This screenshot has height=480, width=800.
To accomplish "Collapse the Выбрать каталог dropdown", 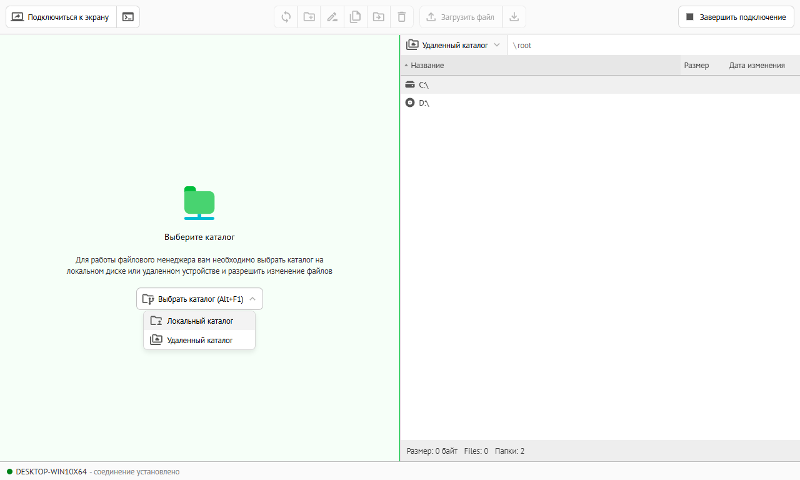I will tap(199, 299).
